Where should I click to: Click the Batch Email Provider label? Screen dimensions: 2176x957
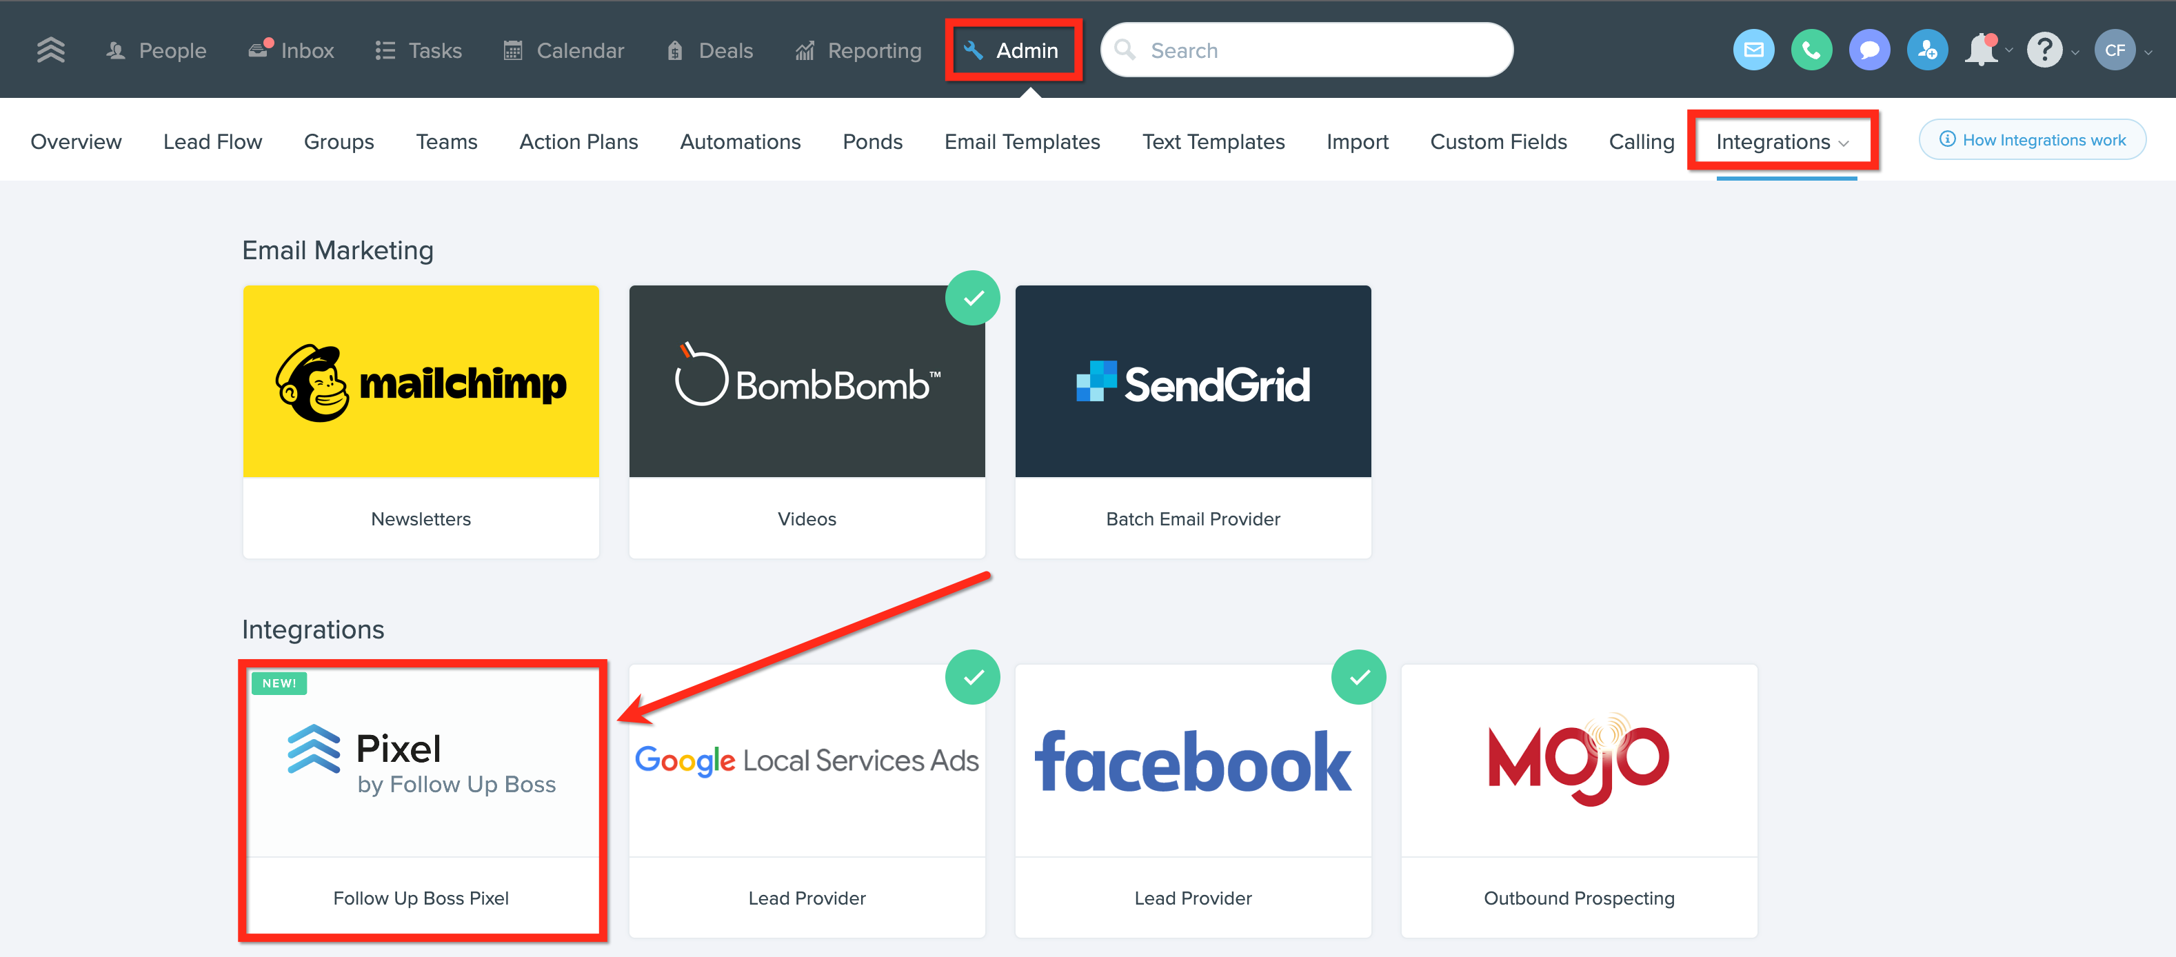click(1193, 518)
